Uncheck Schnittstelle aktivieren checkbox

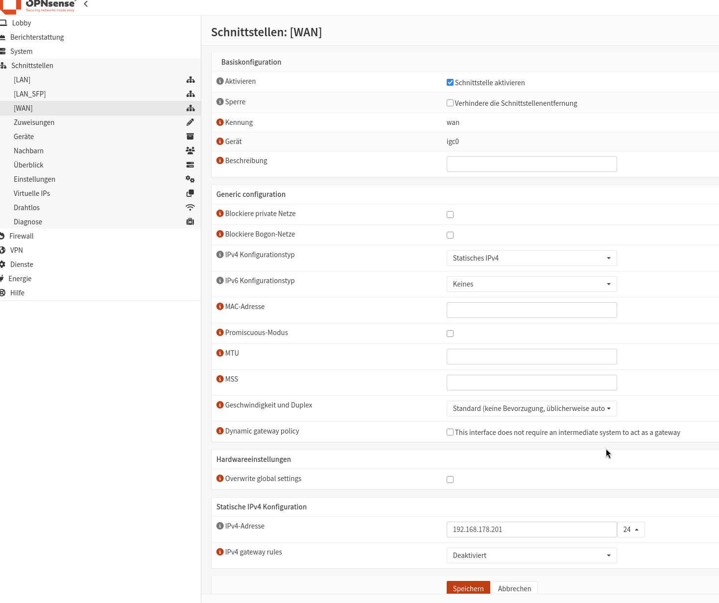tap(450, 82)
